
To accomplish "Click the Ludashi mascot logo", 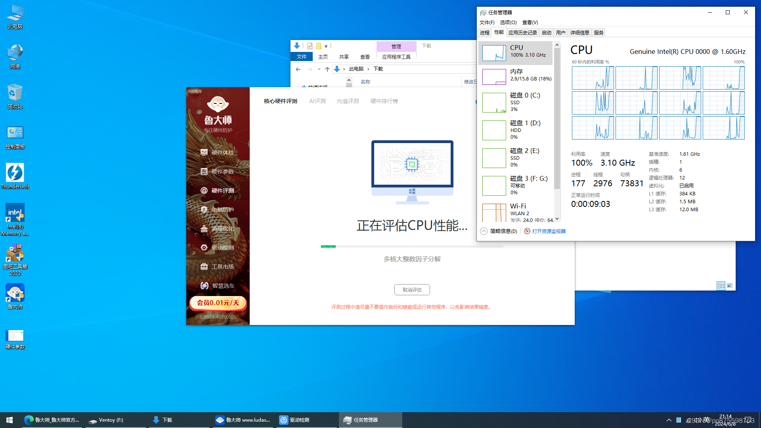I will click(218, 104).
